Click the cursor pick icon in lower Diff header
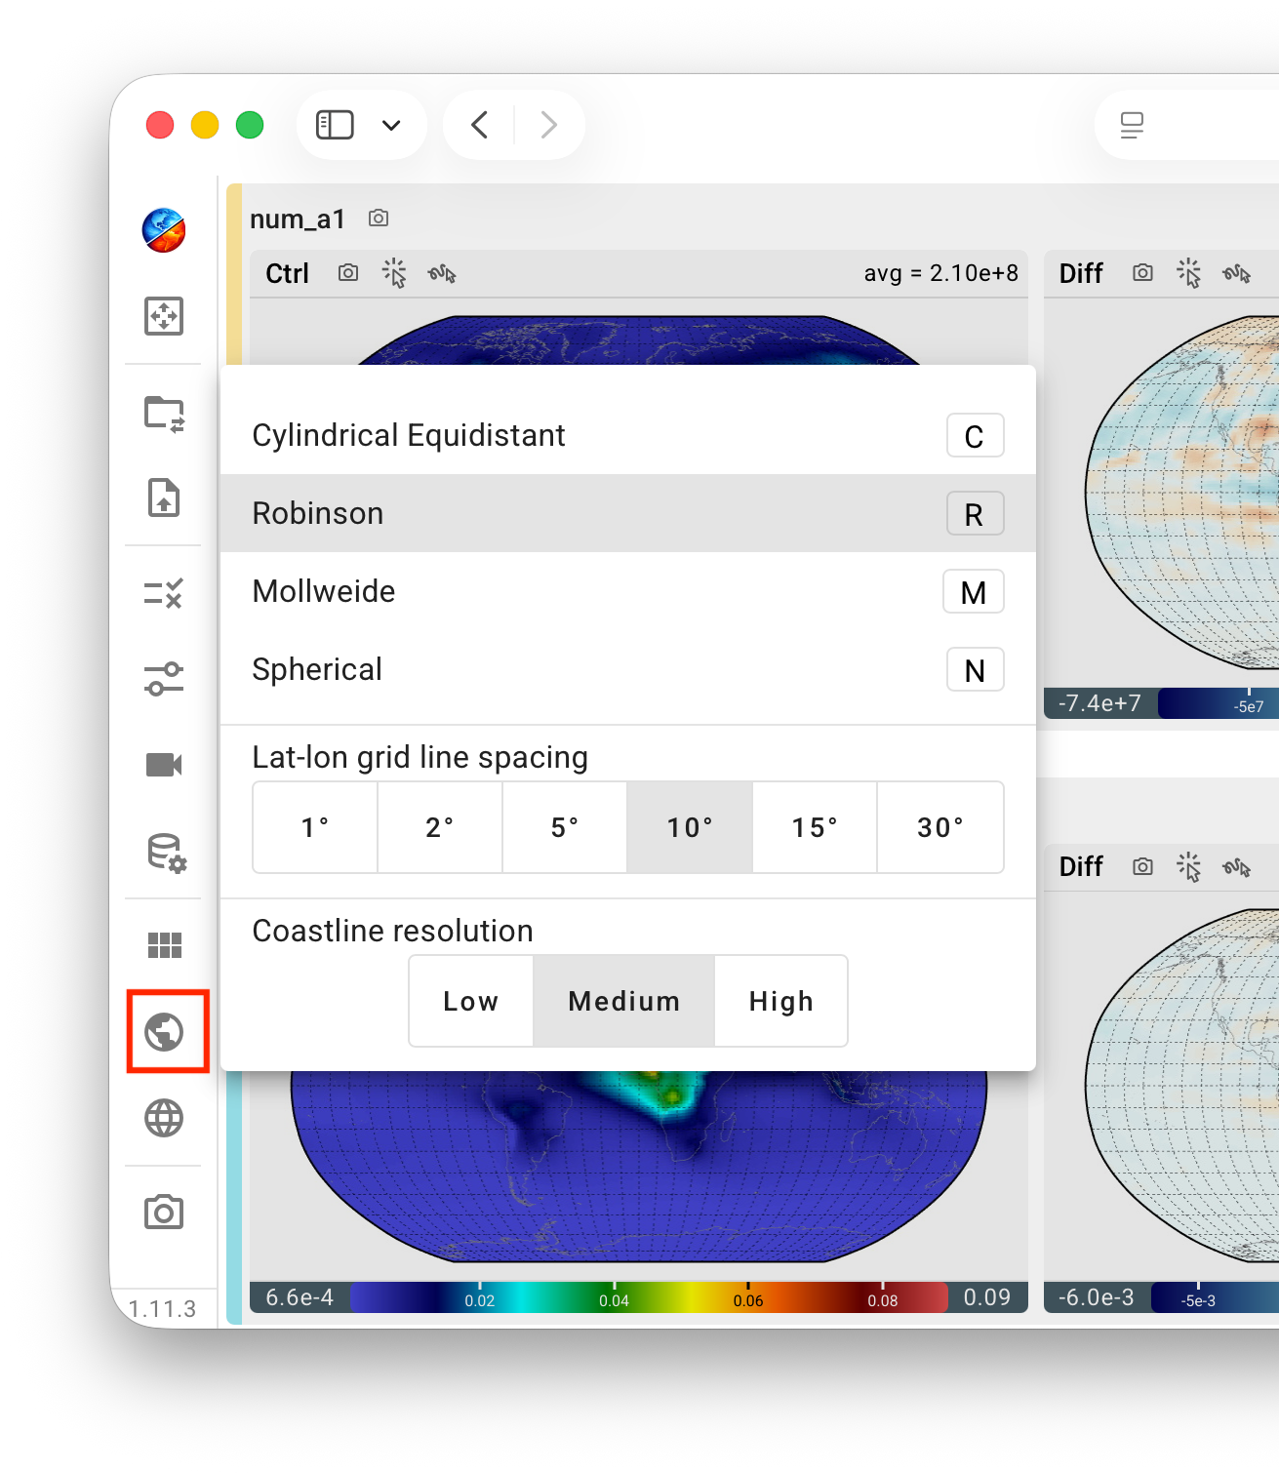The image size is (1279, 1473). (x=1189, y=866)
